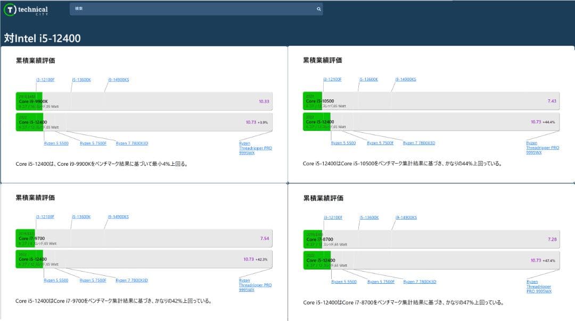Open i5-13600K link in Core i9-9900K comparison

point(81,80)
